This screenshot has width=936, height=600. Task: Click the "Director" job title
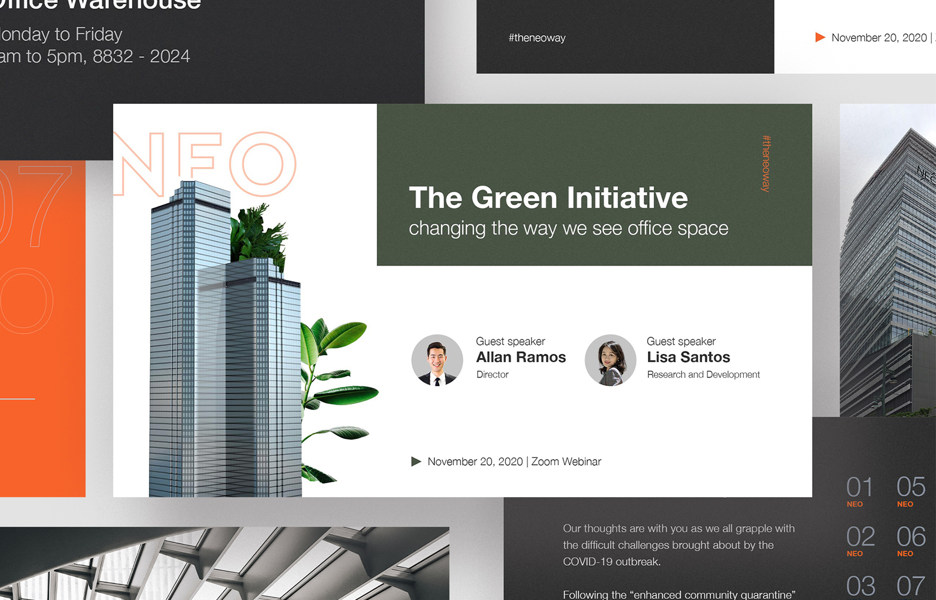(492, 374)
